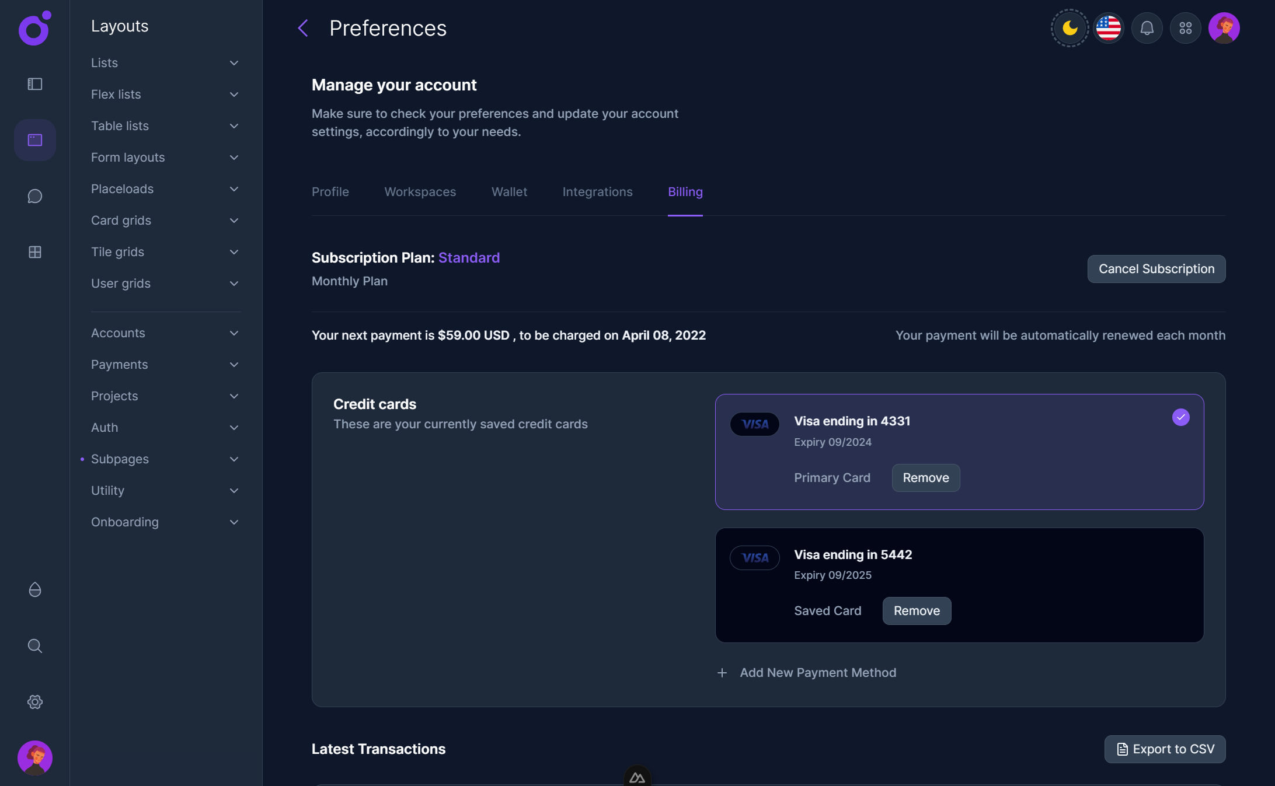Viewport: 1275px width, 786px height.
Task: Open search from the left sidebar
Action: tap(34, 646)
